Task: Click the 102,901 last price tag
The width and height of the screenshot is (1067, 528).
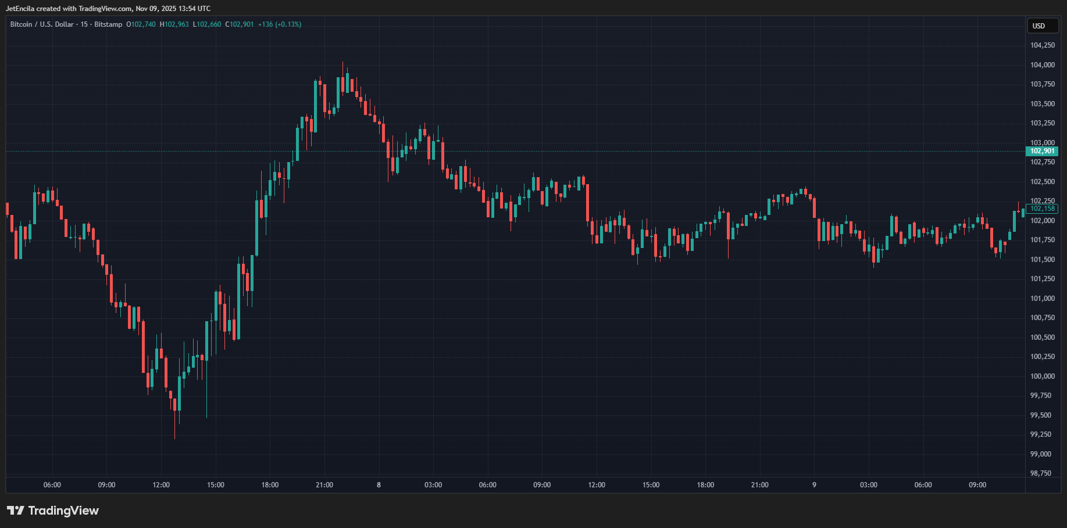Action: [1043, 151]
